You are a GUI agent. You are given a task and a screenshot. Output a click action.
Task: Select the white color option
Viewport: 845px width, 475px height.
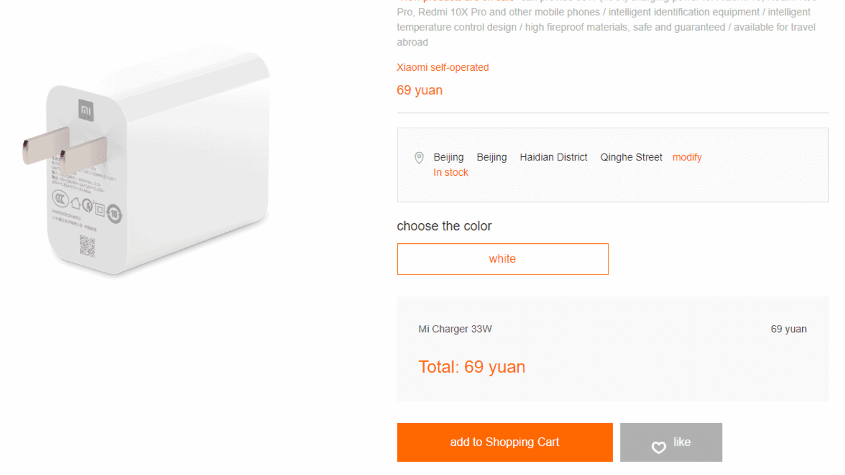(x=502, y=259)
